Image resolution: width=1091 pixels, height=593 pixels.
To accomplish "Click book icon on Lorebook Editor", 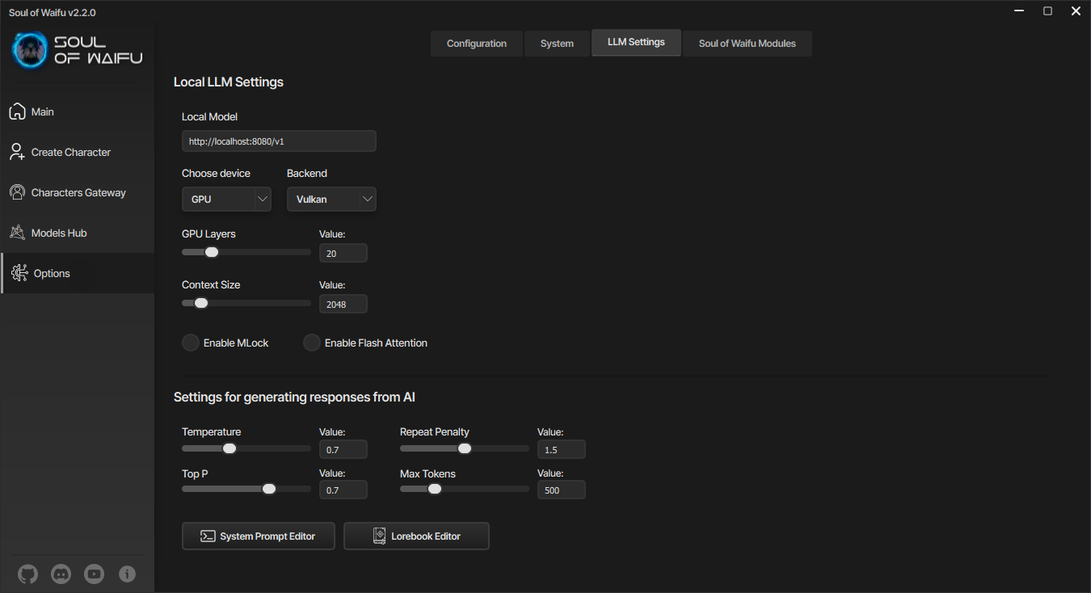I will [x=379, y=536].
